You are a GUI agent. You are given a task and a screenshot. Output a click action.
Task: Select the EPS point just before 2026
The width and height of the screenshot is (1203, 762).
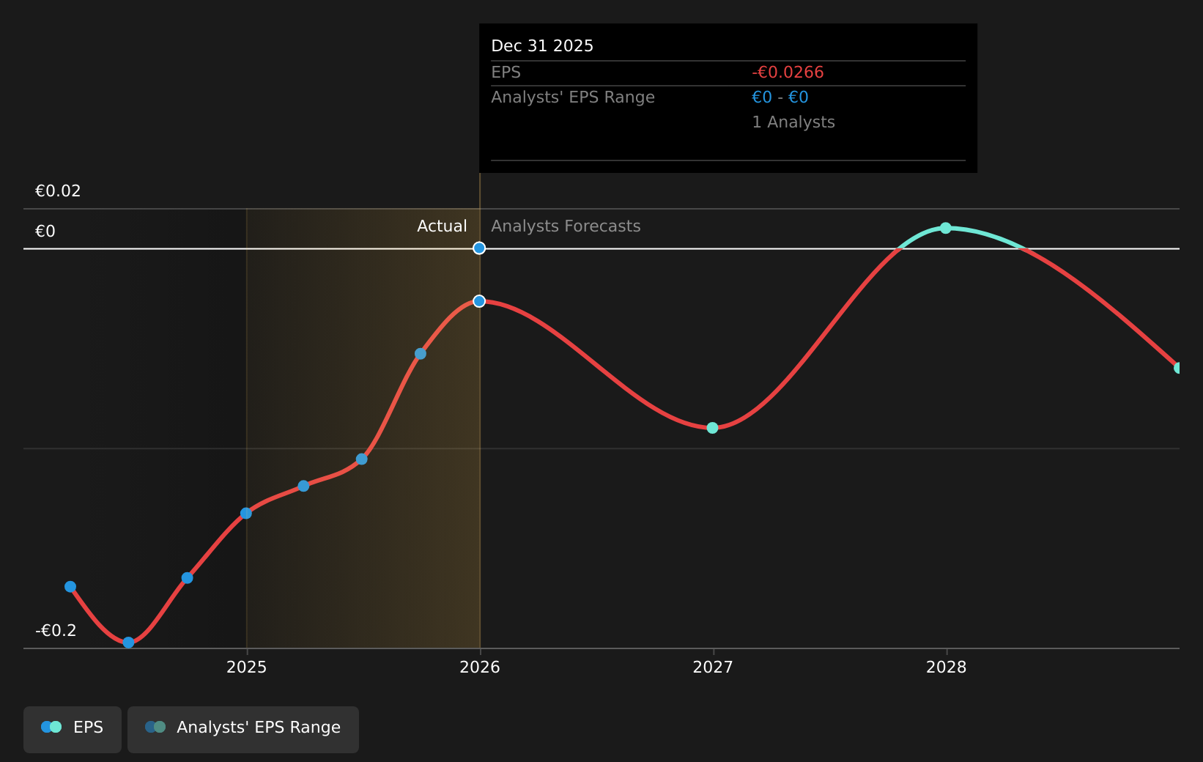point(421,354)
